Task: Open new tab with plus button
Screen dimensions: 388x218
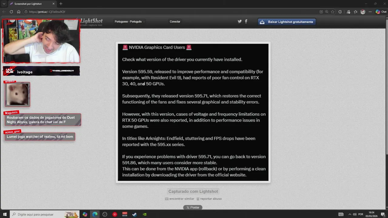Action: (61, 4)
